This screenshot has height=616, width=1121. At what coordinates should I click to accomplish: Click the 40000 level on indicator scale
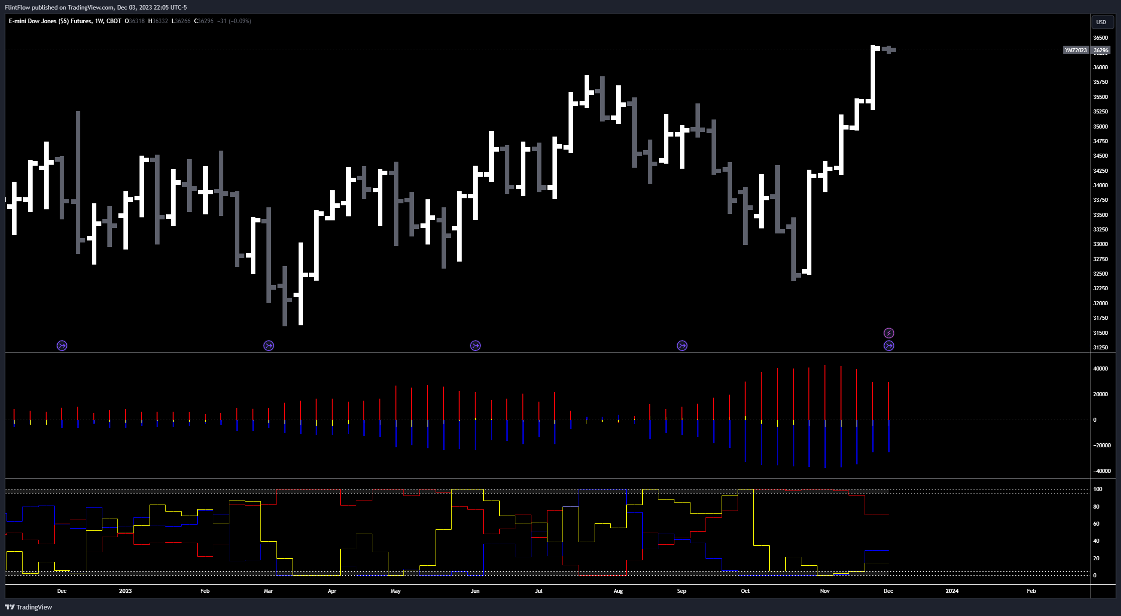pos(1101,368)
